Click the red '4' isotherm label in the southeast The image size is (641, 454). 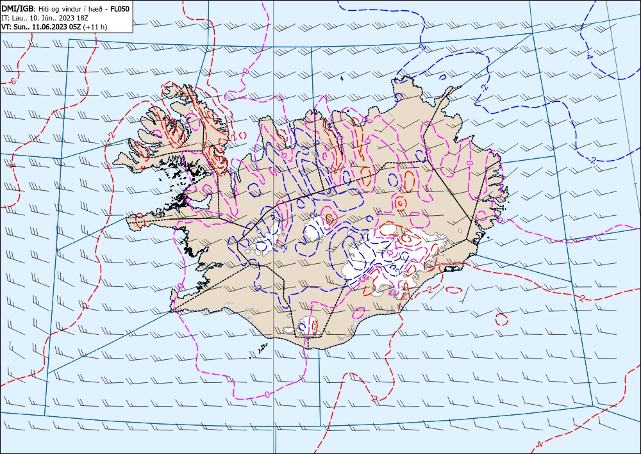[x=539, y=444]
